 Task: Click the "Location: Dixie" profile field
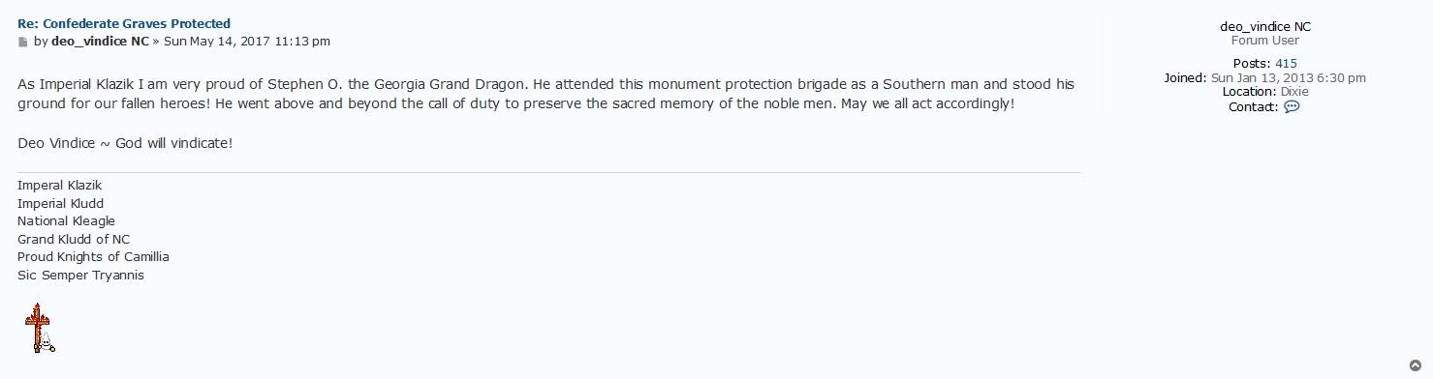tap(1265, 92)
